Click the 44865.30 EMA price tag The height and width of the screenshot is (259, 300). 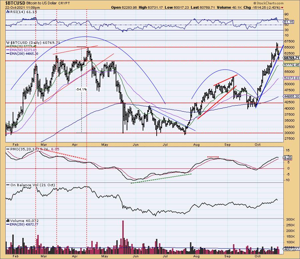pyautogui.click(x=291, y=97)
